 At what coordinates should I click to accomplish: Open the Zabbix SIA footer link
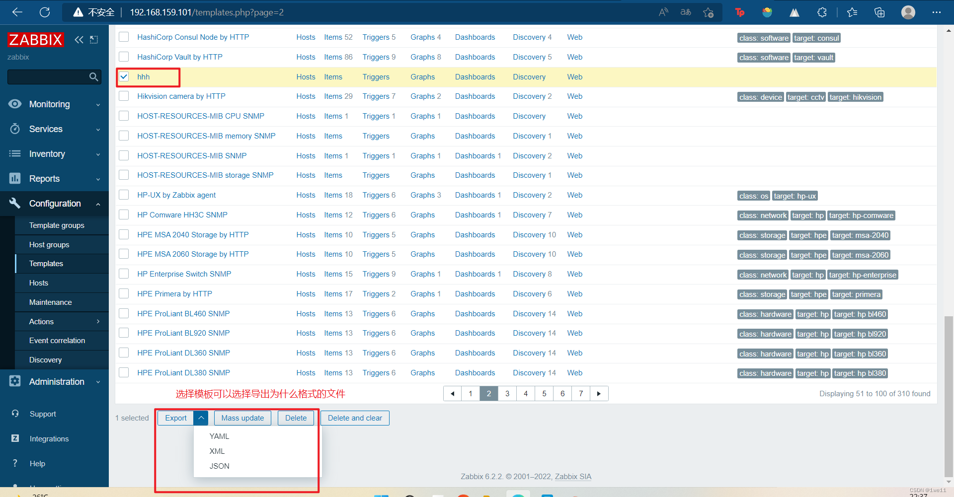point(573,477)
